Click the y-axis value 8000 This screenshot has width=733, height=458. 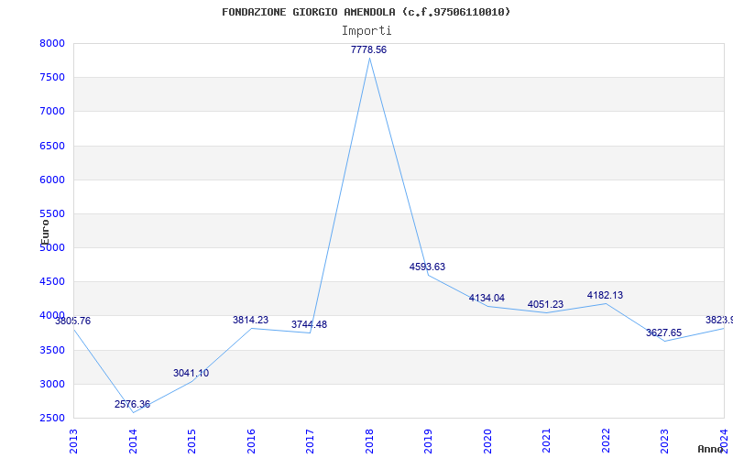click(x=52, y=43)
